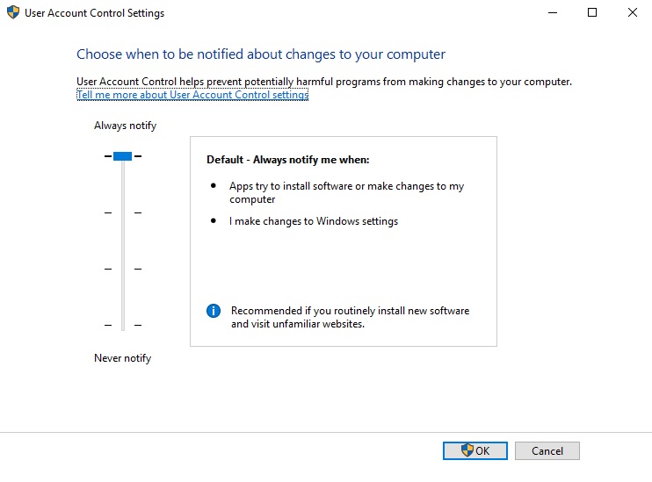The image size is (652, 482).
Task: Click the shield icon on the OK button
Action: click(467, 450)
